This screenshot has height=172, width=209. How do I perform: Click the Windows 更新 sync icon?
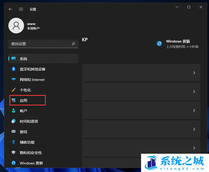tap(13, 163)
